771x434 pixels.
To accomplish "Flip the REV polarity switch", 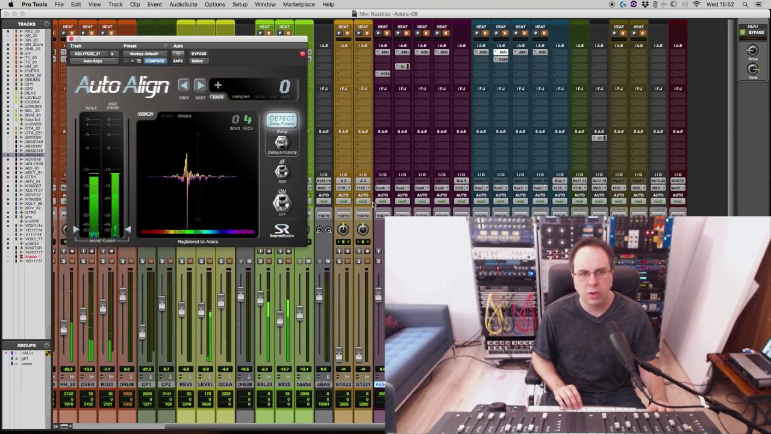I will pyautogui.click(x=281, y=171).
